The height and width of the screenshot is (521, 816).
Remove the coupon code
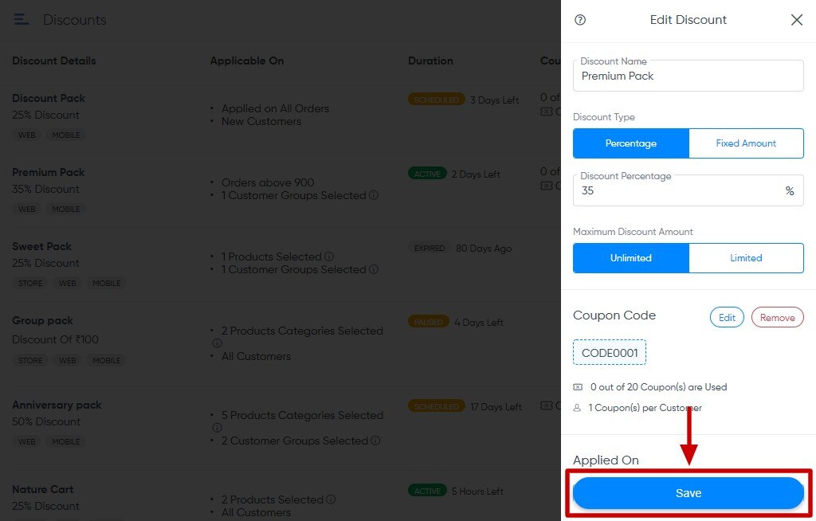coord(777,317)
